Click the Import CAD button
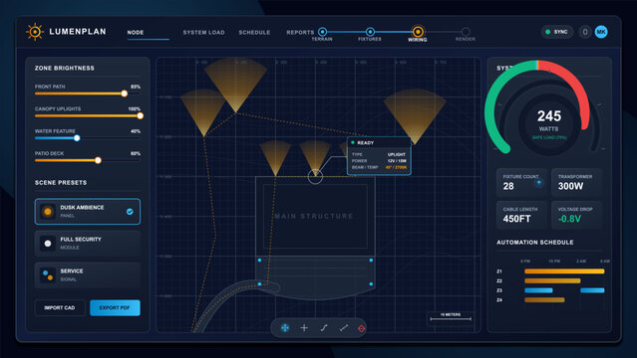637x358 pixels. pyautogui.click(x=60, y=307)
